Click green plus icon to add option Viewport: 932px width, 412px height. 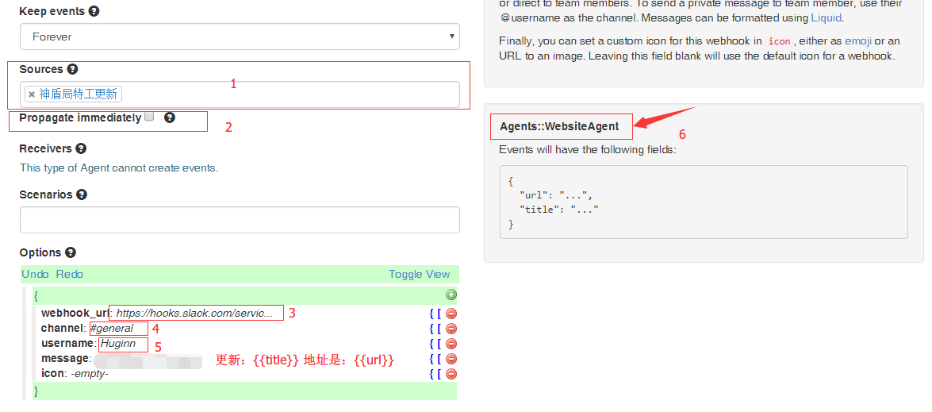click(451, 295)
